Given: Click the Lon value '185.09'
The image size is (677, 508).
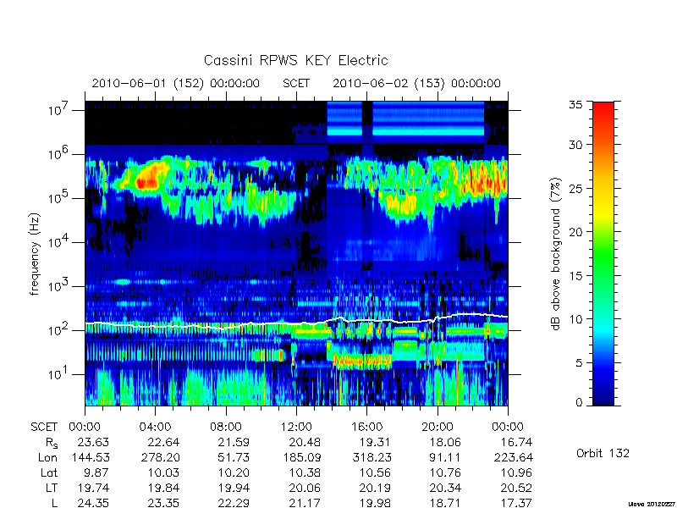Looking at the screenshot, I should 302,457.
